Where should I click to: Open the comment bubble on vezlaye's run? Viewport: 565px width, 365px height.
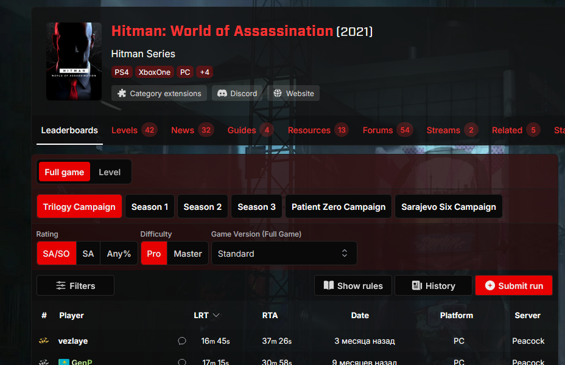pos(182,341)
